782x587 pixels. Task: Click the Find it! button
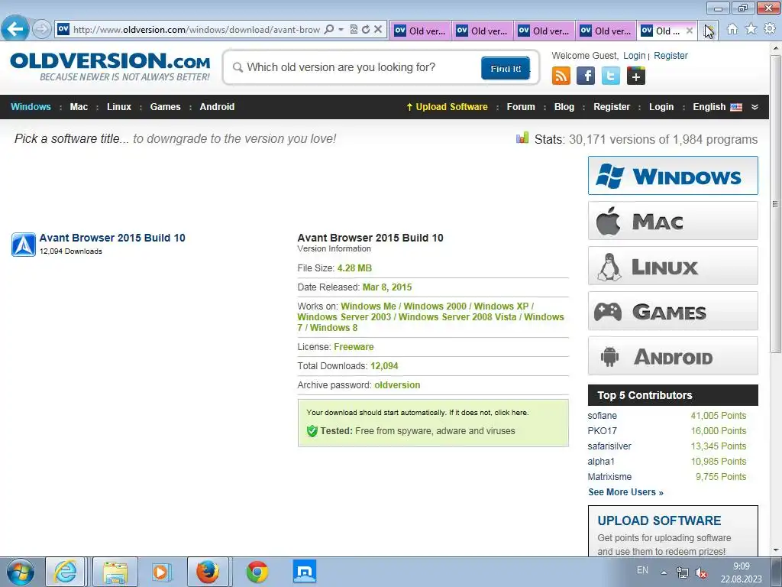[506, 68]
